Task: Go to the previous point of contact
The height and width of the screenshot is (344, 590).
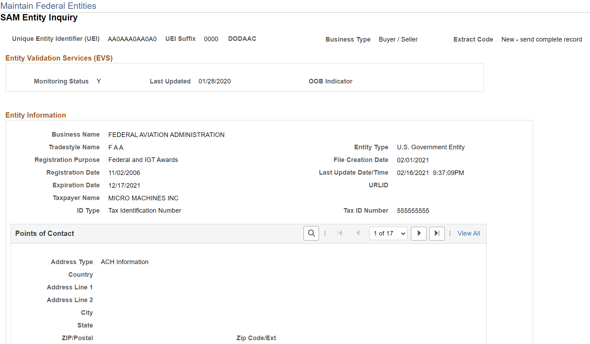Action: (x=358, y=233)
